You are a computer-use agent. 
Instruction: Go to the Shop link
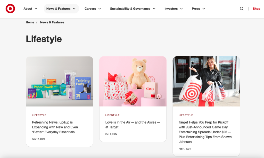(x=257, y=8)
